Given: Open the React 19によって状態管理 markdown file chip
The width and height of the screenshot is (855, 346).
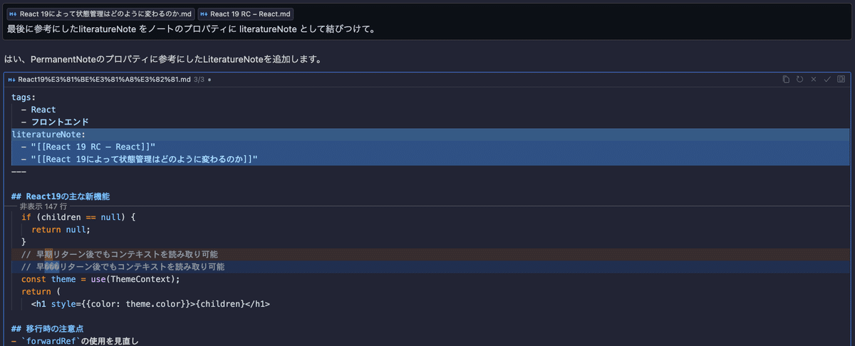Looking at the screenshot, I should pyautogui.click(x=101, y=14).
